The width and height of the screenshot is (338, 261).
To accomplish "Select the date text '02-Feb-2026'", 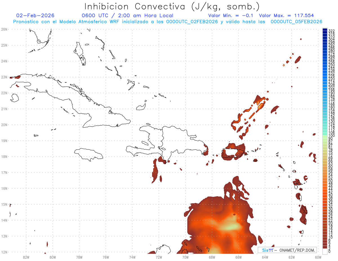I will 35,15.
